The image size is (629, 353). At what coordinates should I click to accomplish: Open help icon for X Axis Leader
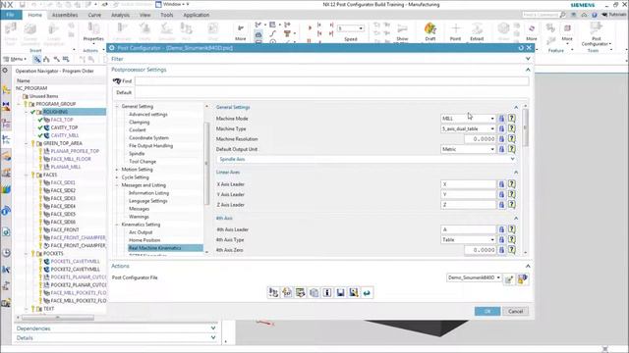coord(512,184)
